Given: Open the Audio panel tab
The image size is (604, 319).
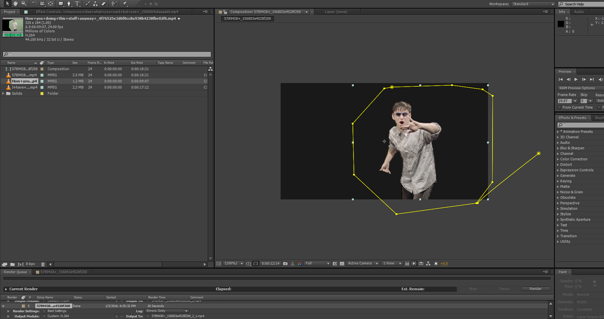Looking at the screenshot, I should coord(579,12).
